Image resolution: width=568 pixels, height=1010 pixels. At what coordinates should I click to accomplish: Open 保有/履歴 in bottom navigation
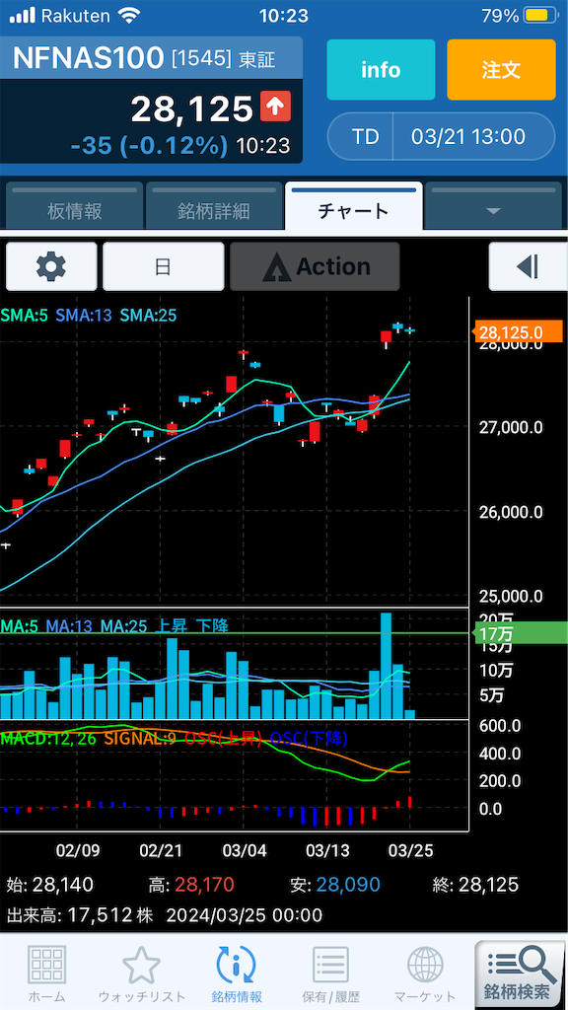(x=331, y=974)
